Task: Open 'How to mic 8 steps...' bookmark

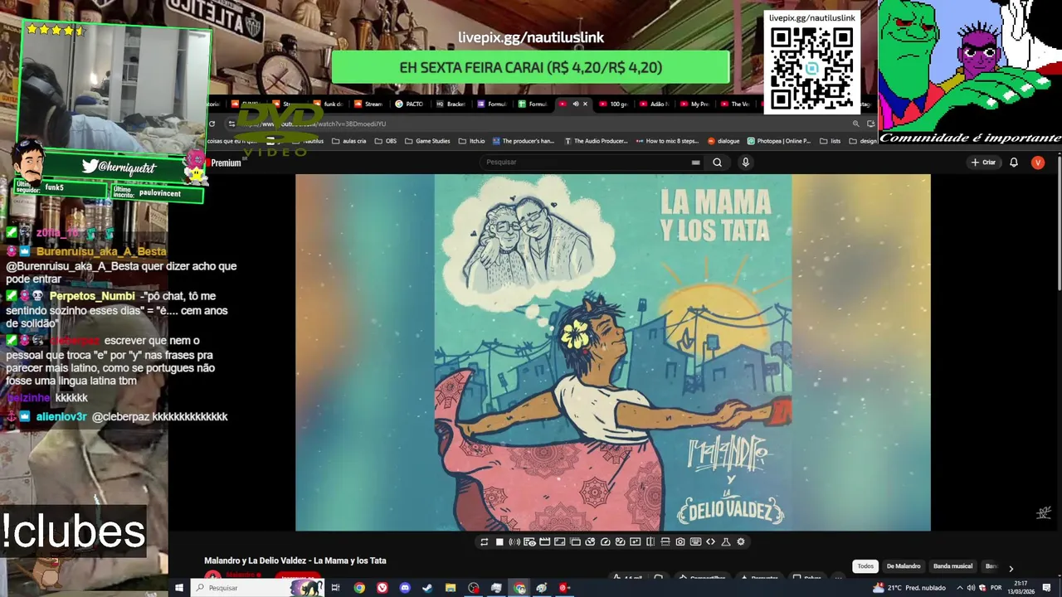Action: point(667,141)
